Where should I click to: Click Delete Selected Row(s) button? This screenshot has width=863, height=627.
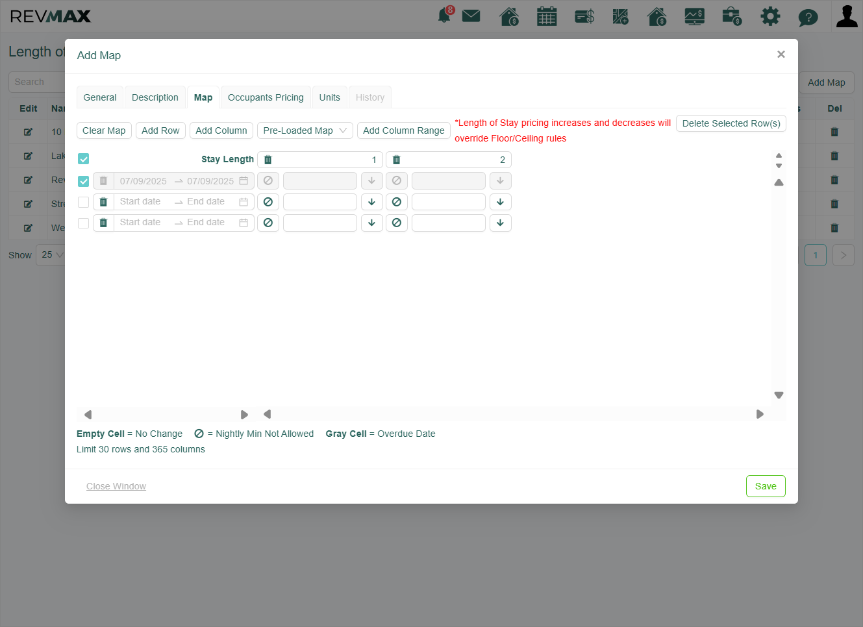point(731,123)
